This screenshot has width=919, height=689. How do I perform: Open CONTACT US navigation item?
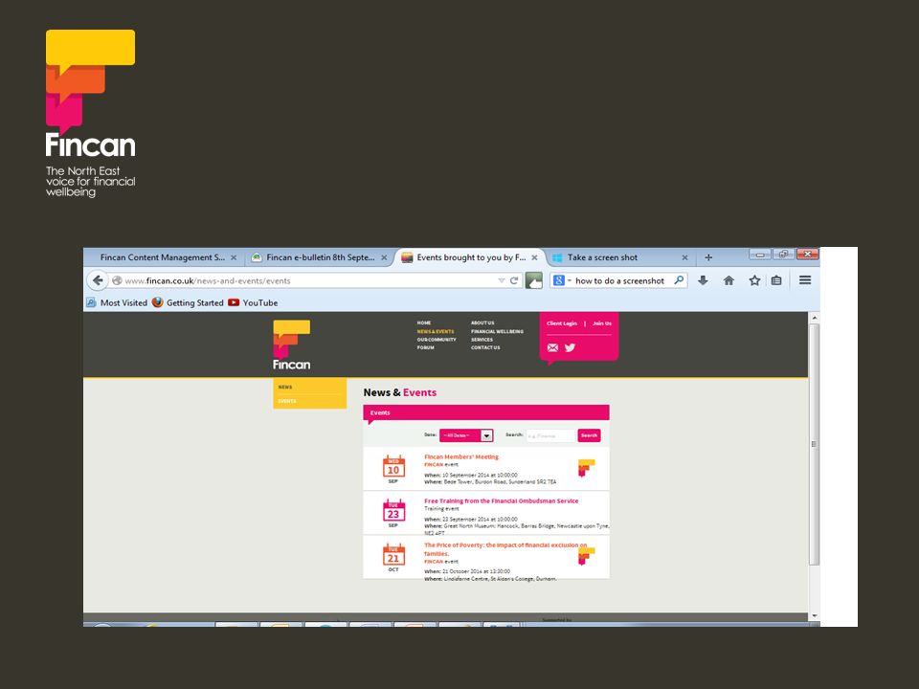(x=485, y=347)
